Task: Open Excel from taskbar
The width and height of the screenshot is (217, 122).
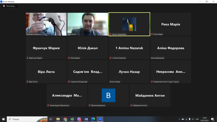Action: pos(72,119)
